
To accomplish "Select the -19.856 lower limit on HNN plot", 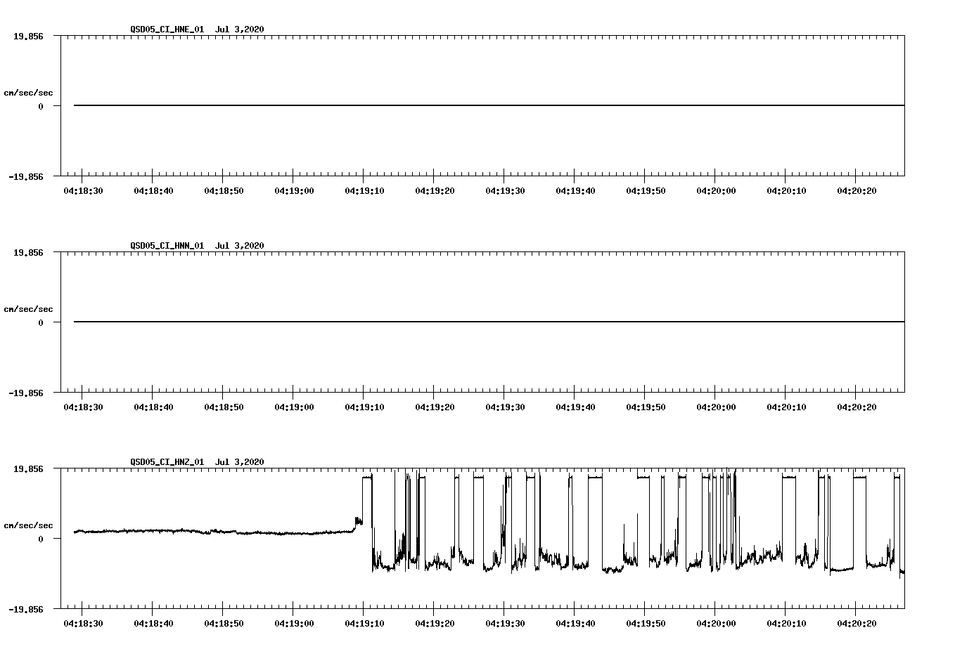I will (26, 393).
